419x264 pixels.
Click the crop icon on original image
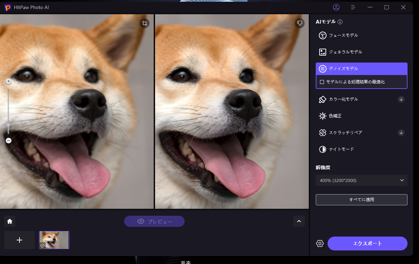pos(145,23)
